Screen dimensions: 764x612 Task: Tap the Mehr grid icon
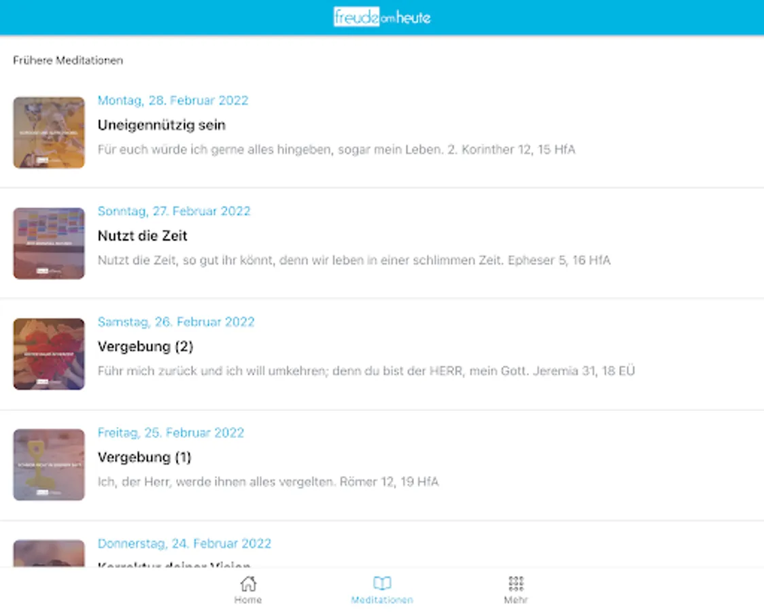click(516, 583)
